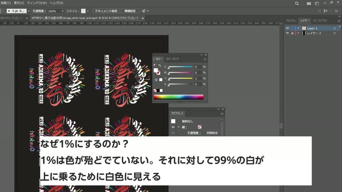Screen dimensions: 342x192
Task: Collapse the 線 row in Appearance panel
Action: [178, 127]
